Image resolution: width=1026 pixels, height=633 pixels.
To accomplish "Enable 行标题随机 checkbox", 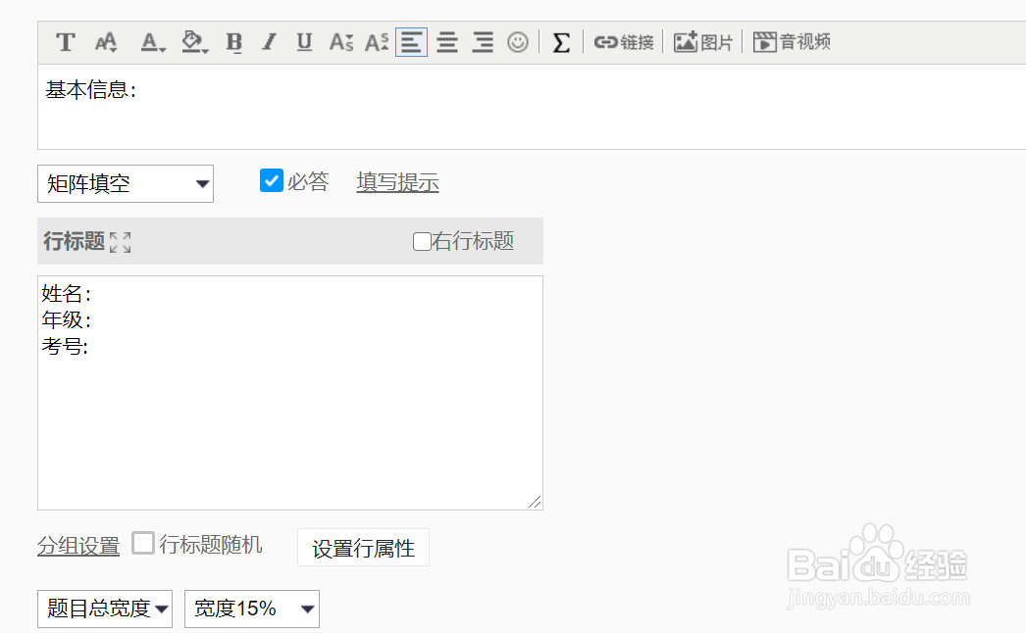I will pos(143,544).
